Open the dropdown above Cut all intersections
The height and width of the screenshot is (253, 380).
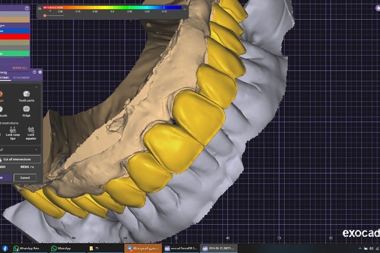(37, 149)
